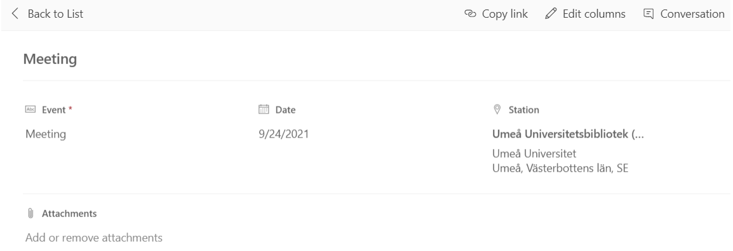The height and width of the screenshot is (251, 733).
Task: Edit the 9/24/2021 date value
Action: (284, 134)
